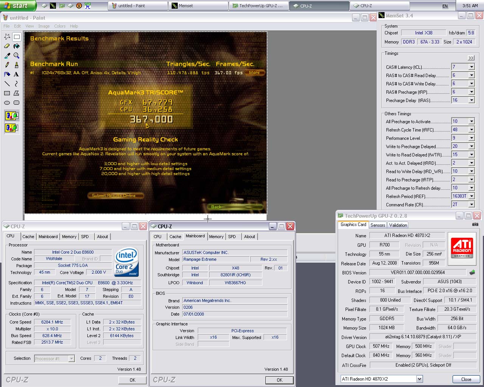Open the Image menu in Paint

(x=44, y=26)
